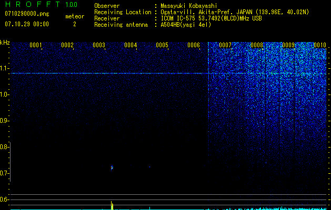Click the Ogata-vill. Akita-Pref. JAPAN location text

pos(235,12)
